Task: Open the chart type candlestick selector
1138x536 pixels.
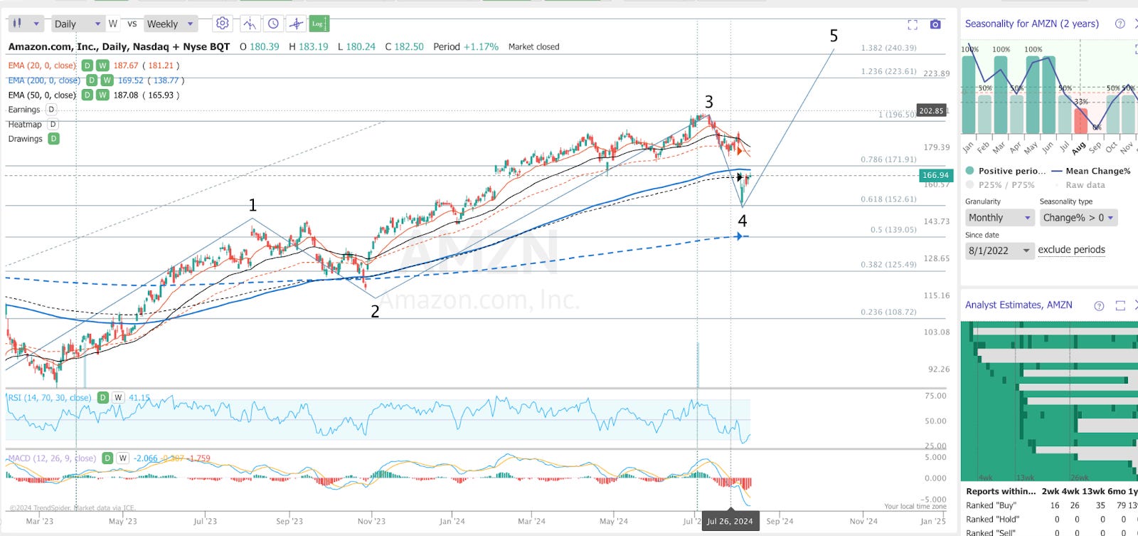Action: pyautogui.click(x=26, y=23)
